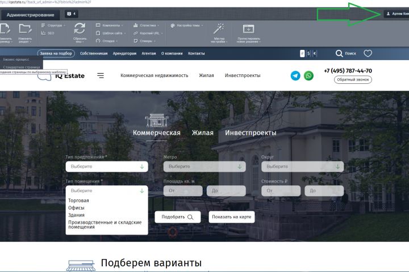Select the Жилая search tab

click(203, 133)
